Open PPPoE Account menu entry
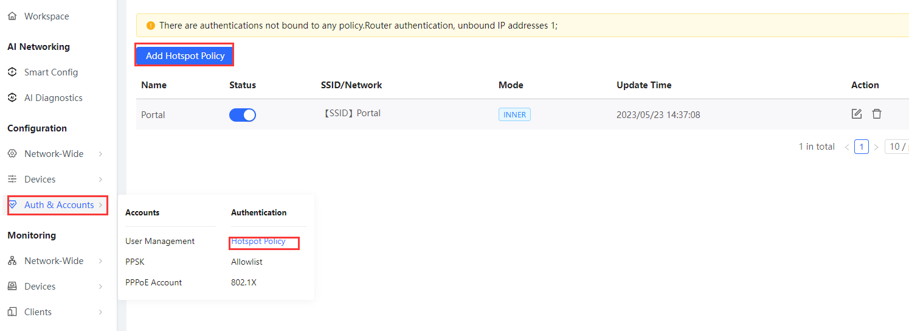 pyautogui.click(x=153, y=283)
